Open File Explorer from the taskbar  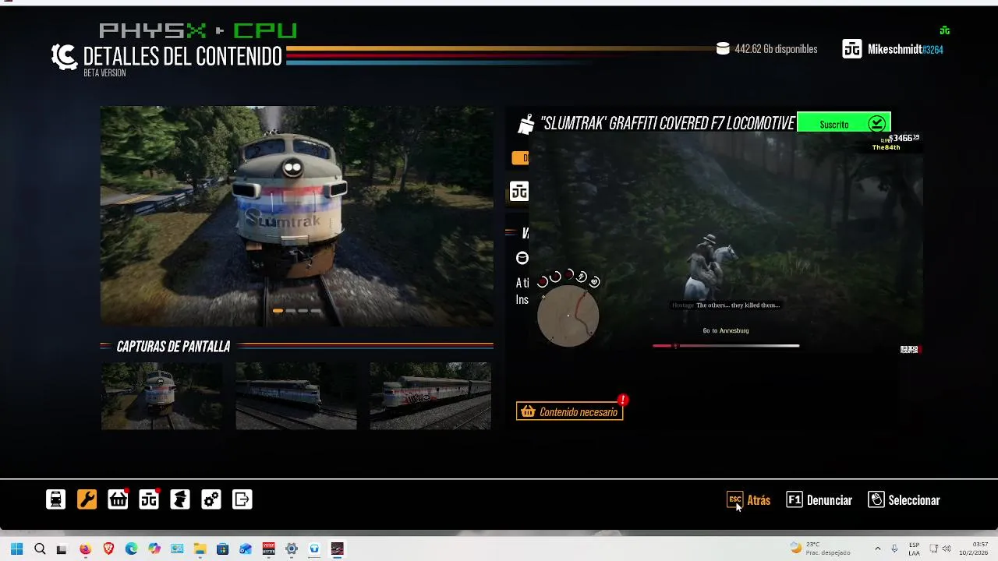tap(200, 549)
